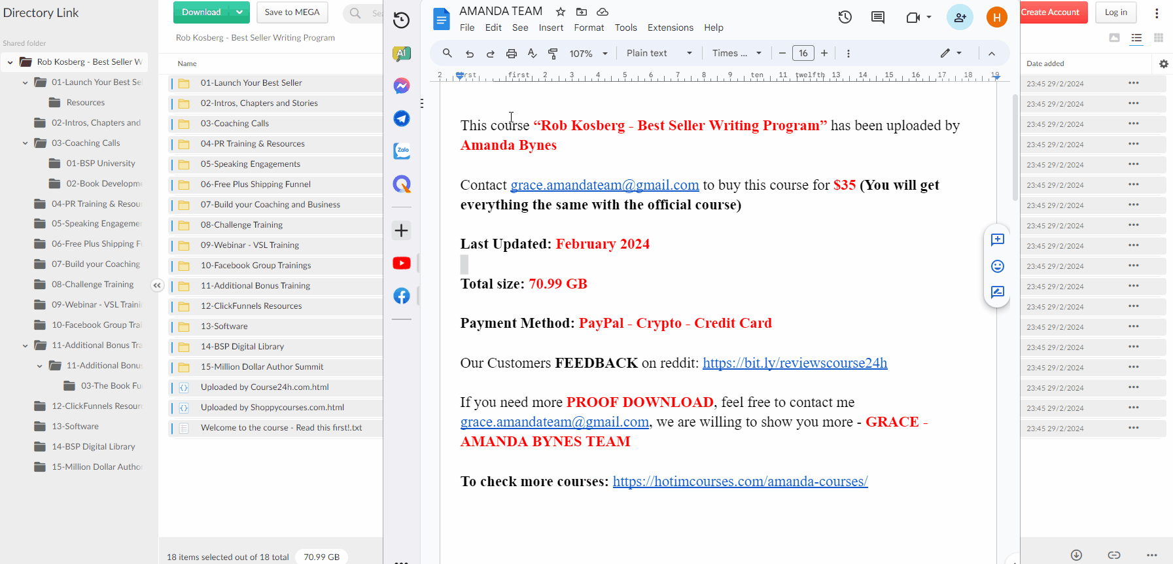
Task: Open the File menu
Action: [467, 27]
